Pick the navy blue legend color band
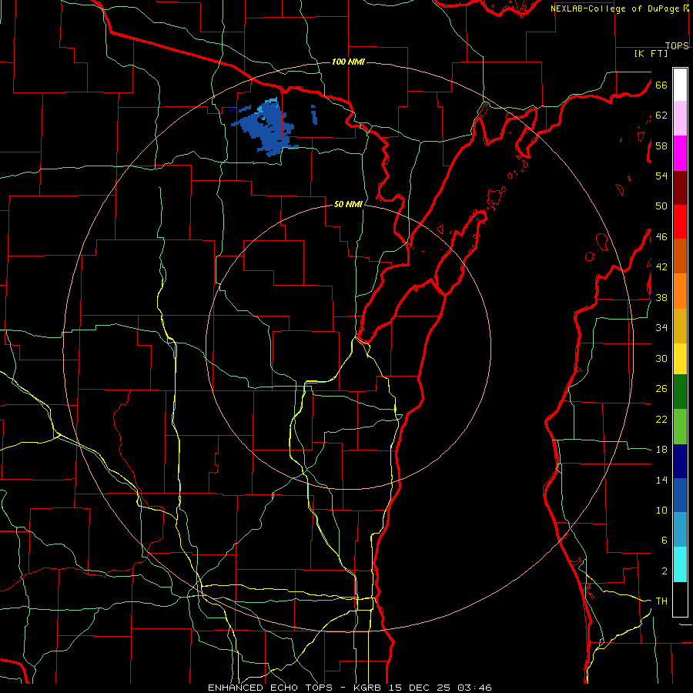Image resolution: width=693 pixels, height=693 pixels. pyautogui.click(x=680, y=461)
